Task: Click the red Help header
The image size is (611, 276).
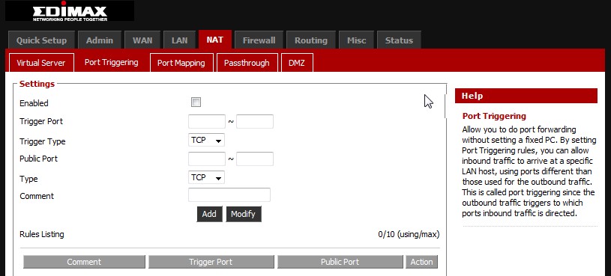Action: click(x=526, y=96)
